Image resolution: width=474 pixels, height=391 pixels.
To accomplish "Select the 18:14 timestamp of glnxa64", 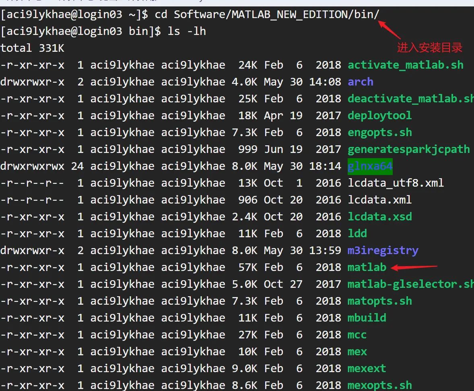I will (325, 166).
